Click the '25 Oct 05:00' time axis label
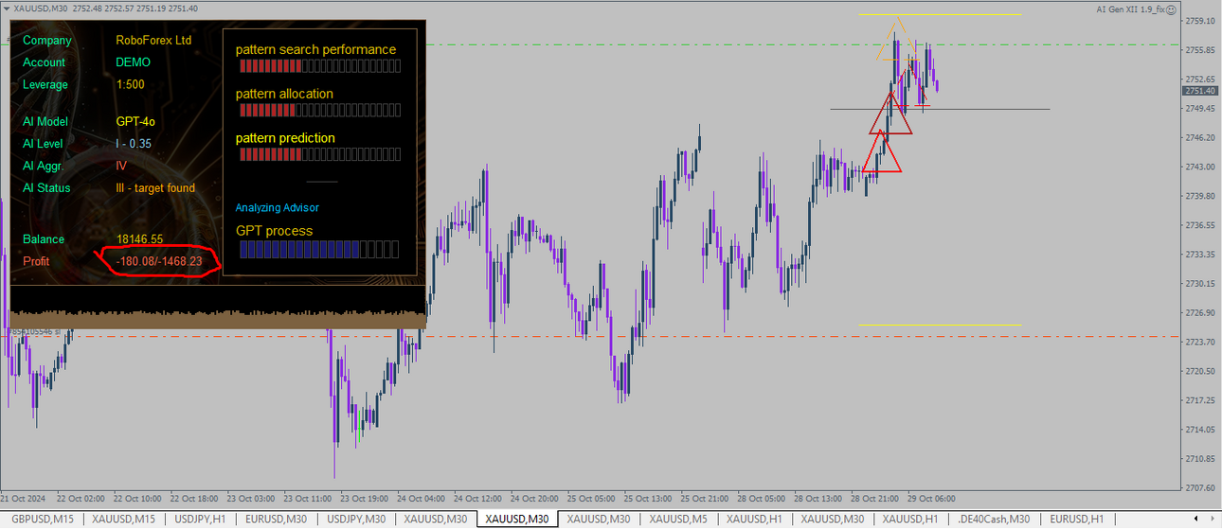The width and height of the screenshot is (1222, 529). pos(591,499)
